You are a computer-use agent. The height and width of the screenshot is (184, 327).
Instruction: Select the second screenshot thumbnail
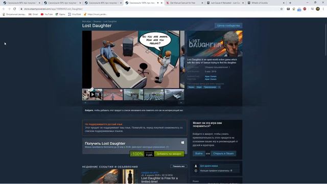[113, 95]
